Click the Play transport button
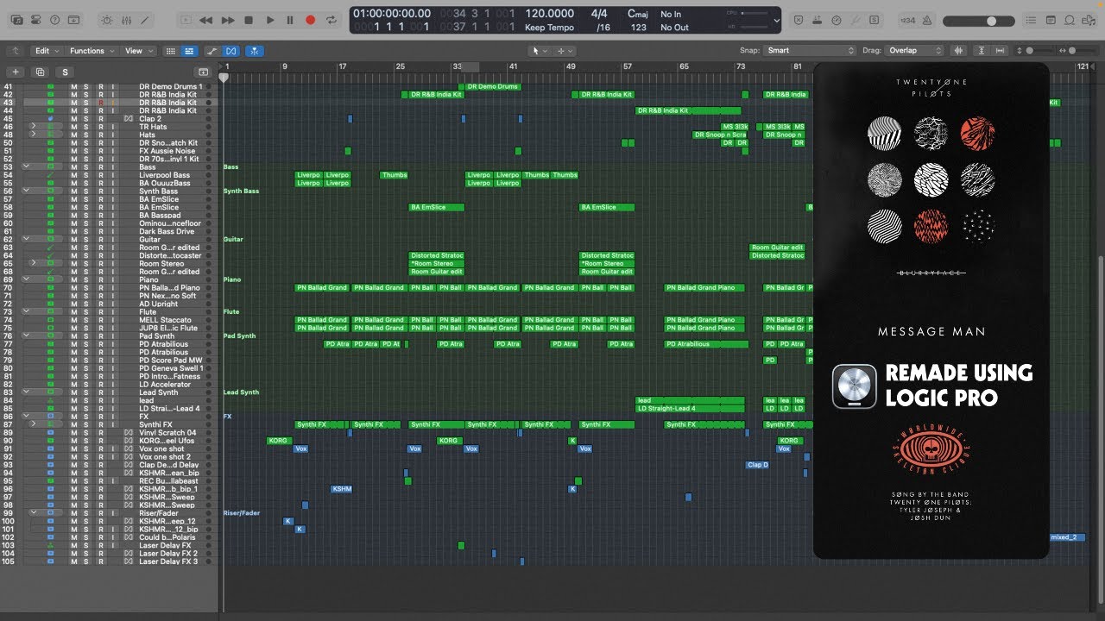This screenshot has width=1105, height=621. click(x=269, y=20)
